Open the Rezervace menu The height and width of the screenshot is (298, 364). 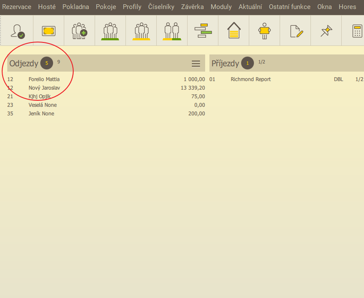17,7
